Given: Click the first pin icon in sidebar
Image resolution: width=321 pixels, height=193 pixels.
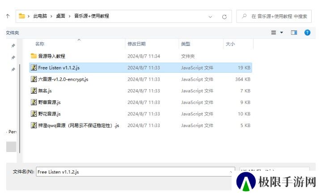Looking at the screenshot, I should tap(13, 45).
